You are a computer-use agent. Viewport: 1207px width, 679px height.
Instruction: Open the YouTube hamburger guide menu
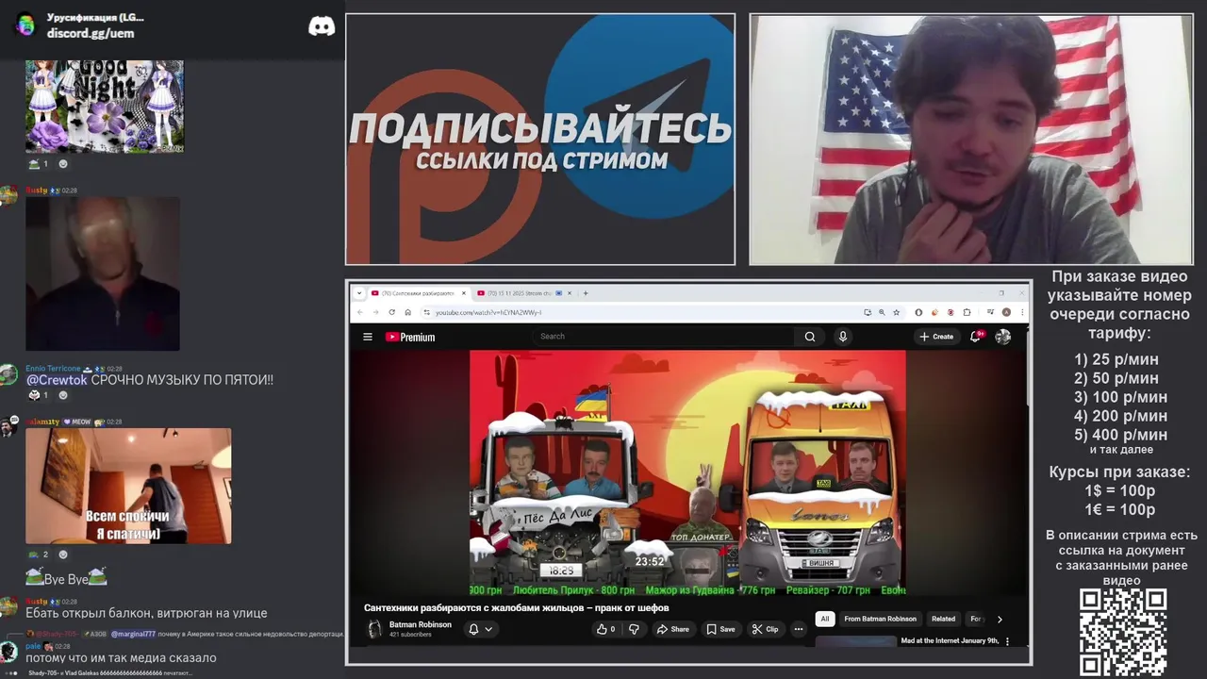tap(368, 337)
